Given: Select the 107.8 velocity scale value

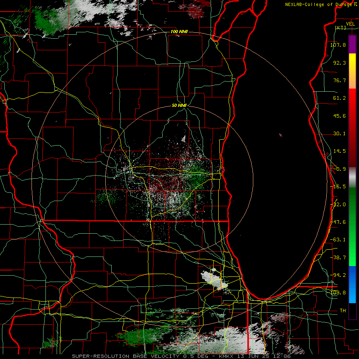Looking at the screenshot, I should (338, 45).
